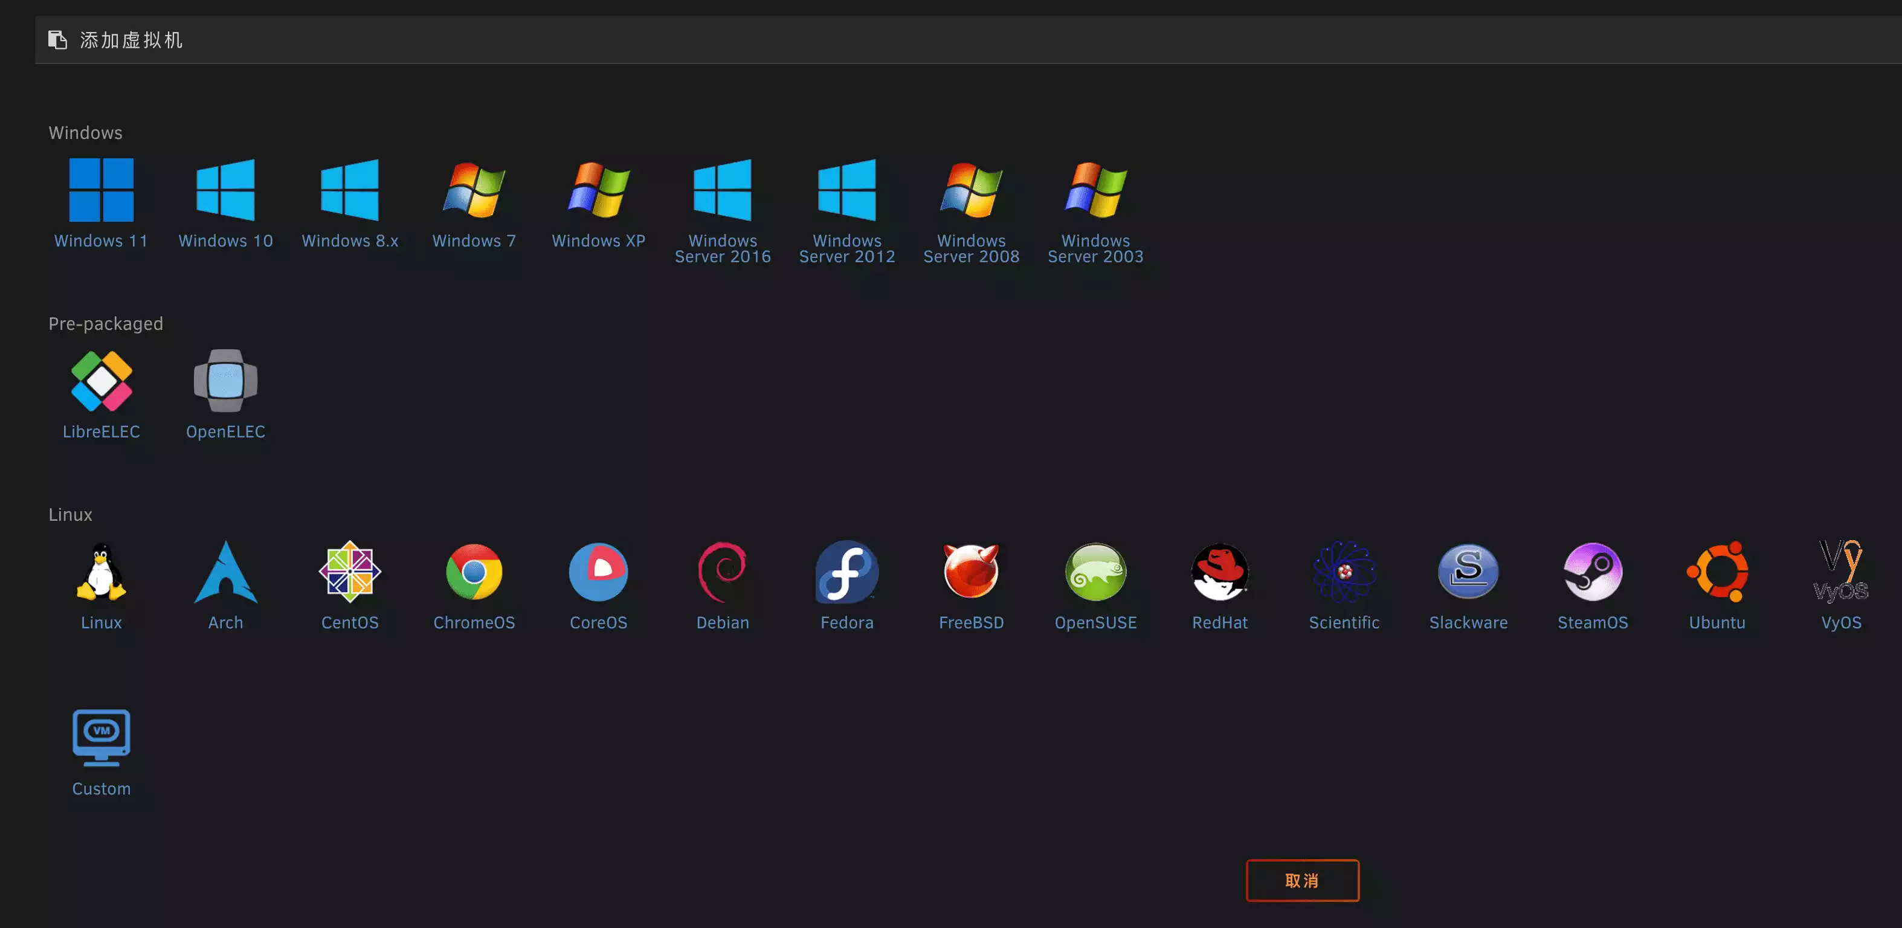
Task: Click the 取消 cancel button
Action: click(x=1301, y=880)
